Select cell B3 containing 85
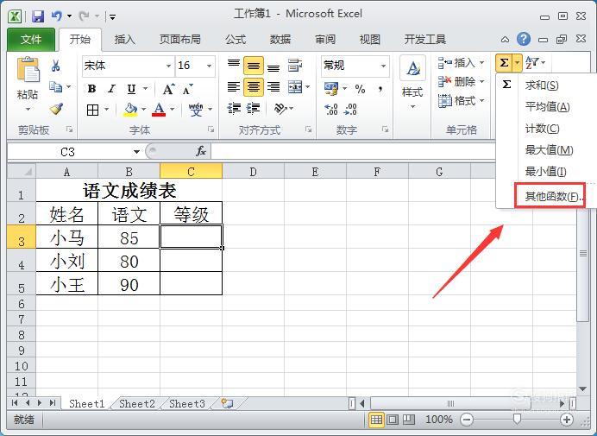597x436 pixels. pos(129,237)
